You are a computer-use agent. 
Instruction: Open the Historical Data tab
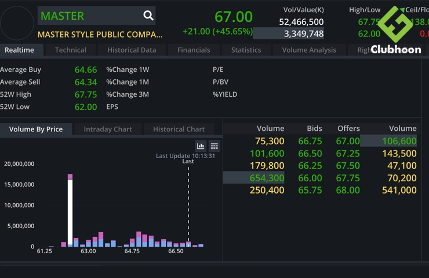point(132,50)
